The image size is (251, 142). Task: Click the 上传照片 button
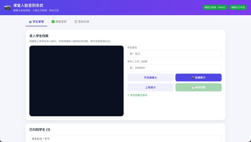[150, 87]
